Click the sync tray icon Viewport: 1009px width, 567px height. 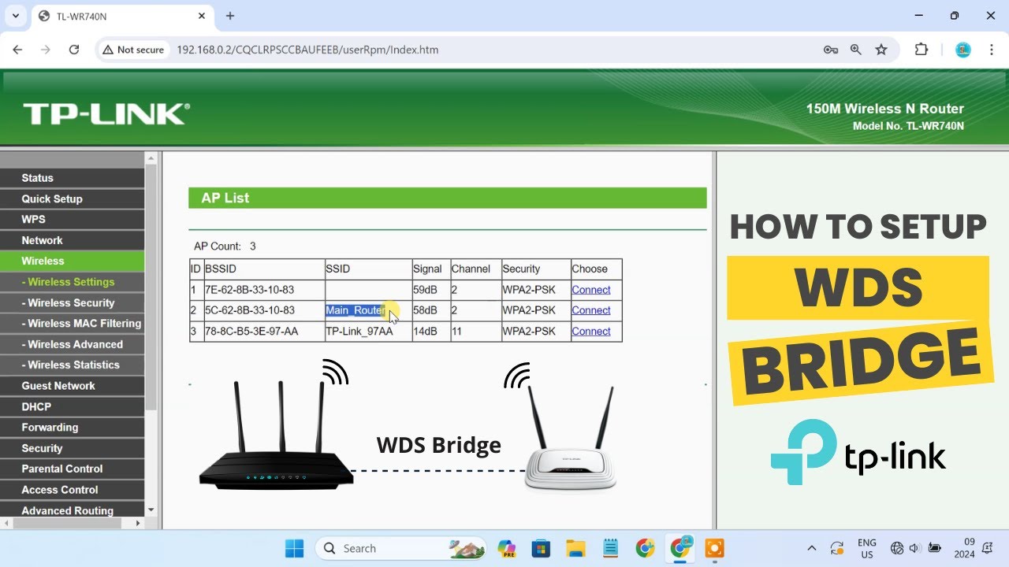point(837,548)
